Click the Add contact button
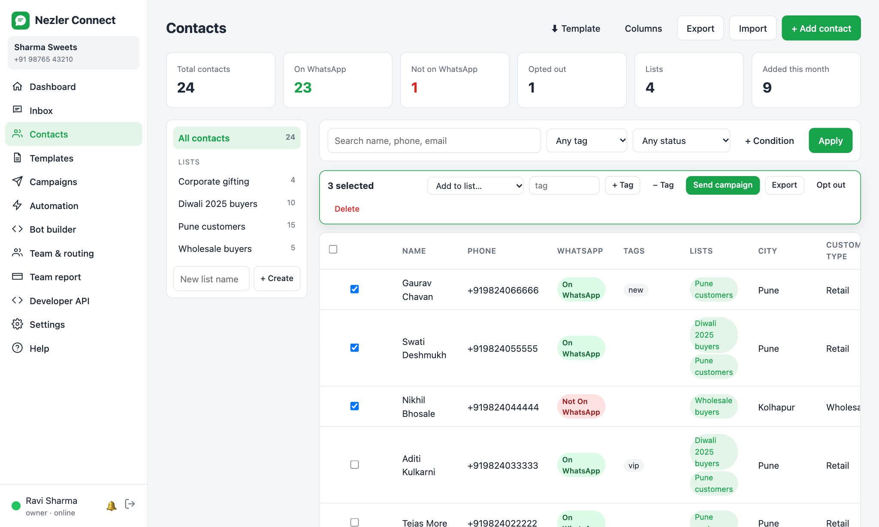Viewport: 879px width, 527px height. tap(821, 28)
